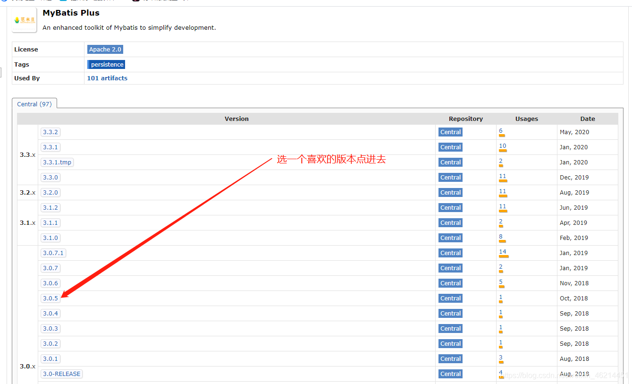
Task: Open the MyBatis Plus title link
Action: pyautogui.click(x=71, y=13)
